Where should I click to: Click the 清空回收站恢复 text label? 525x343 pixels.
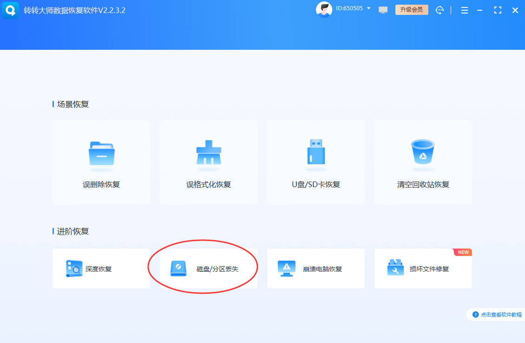(x=423, y=184)
